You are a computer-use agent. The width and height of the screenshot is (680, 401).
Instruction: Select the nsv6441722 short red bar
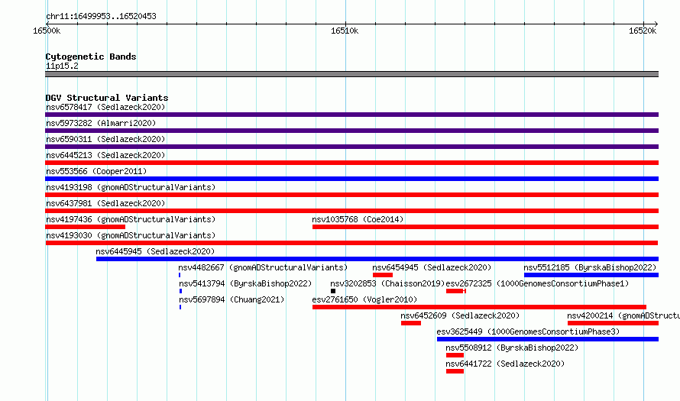tap(455, 371)
